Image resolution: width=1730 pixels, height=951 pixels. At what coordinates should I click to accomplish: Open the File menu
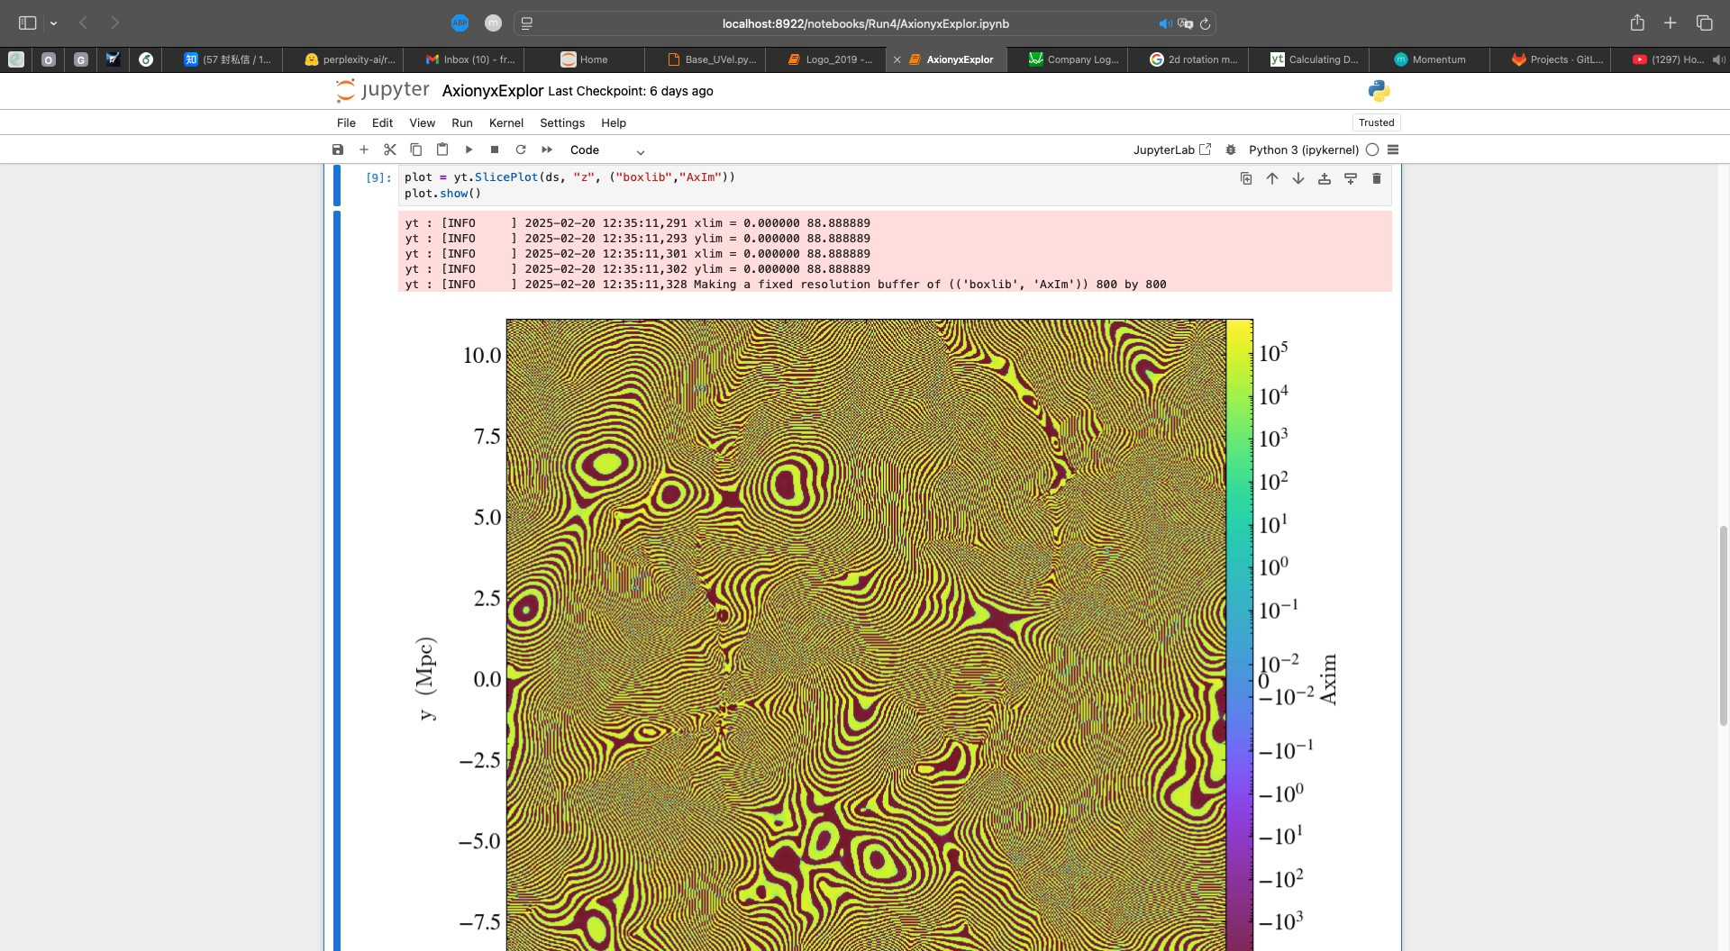[346, 122]
